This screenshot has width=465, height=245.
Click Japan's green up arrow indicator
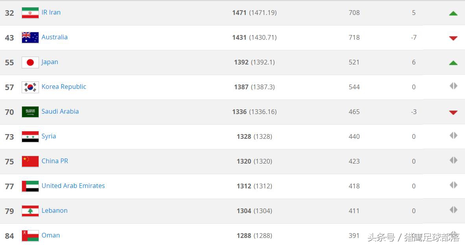(x=453, y=63)
